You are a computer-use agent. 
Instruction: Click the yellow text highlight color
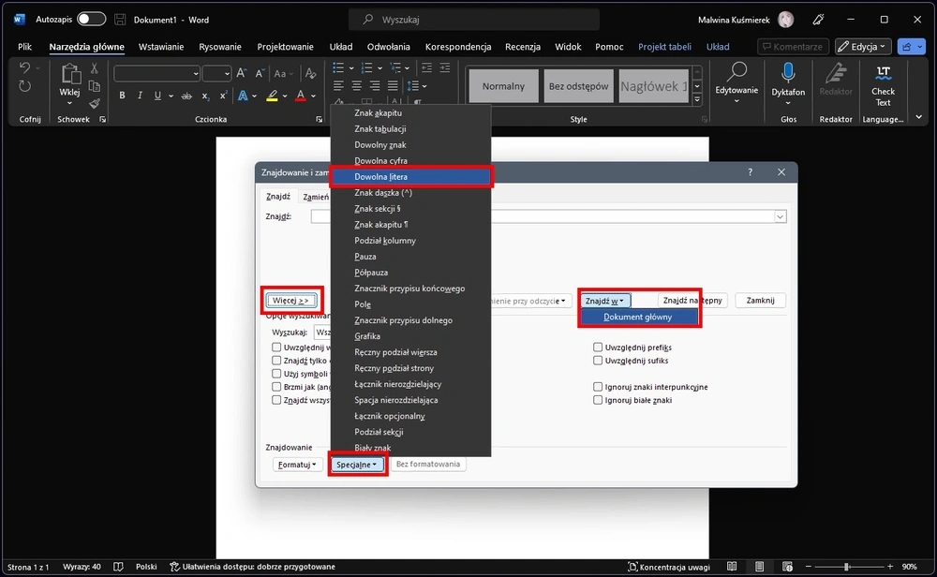click(272, 96)
